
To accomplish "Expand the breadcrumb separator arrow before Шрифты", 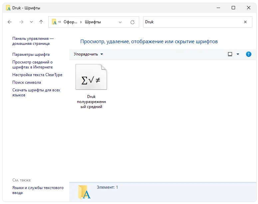I will [81, 22].
